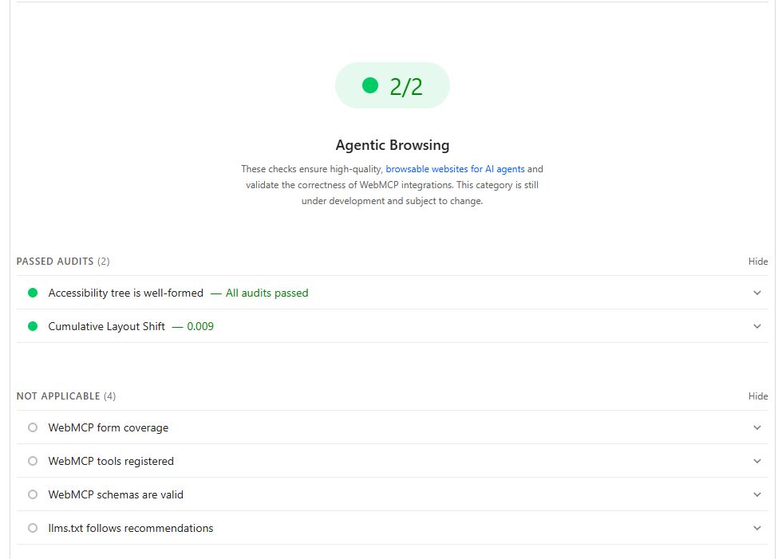This screenshot has height=559, width=778.
Task: Click gray circle beside WebMCP tools registered
Action: coord(33,461)
